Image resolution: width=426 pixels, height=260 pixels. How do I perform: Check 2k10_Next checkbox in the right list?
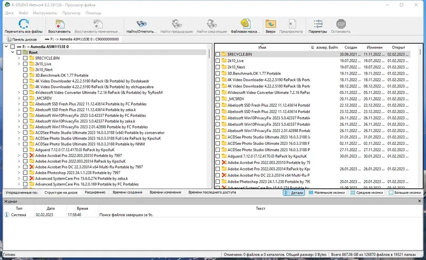(218, 67)
